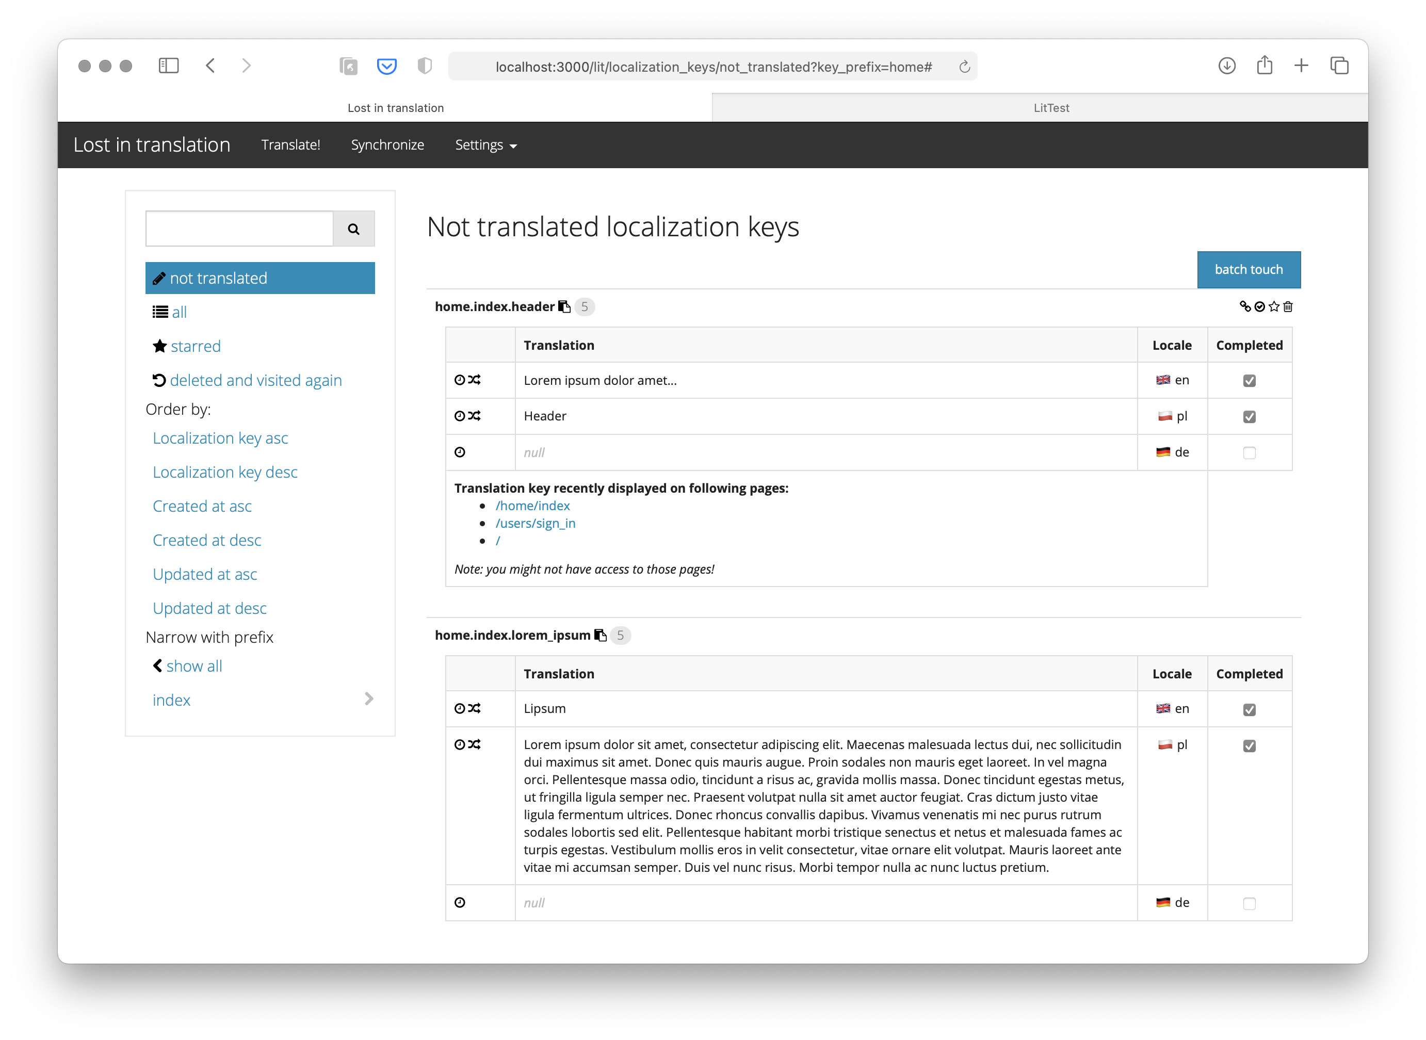Switch to the LitTest browser tab
This screenshot has width=1426, height=1040.
click(x=1051, y=108)
